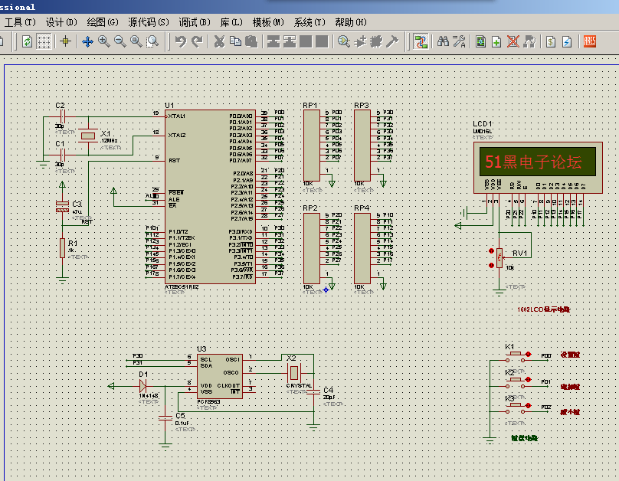Click the Refresh Display icon
619x481 pixels.
coord(28,41)
